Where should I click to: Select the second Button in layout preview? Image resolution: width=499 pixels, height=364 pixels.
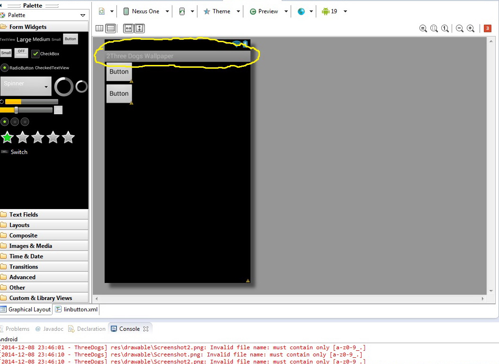(x=119, y=94)
